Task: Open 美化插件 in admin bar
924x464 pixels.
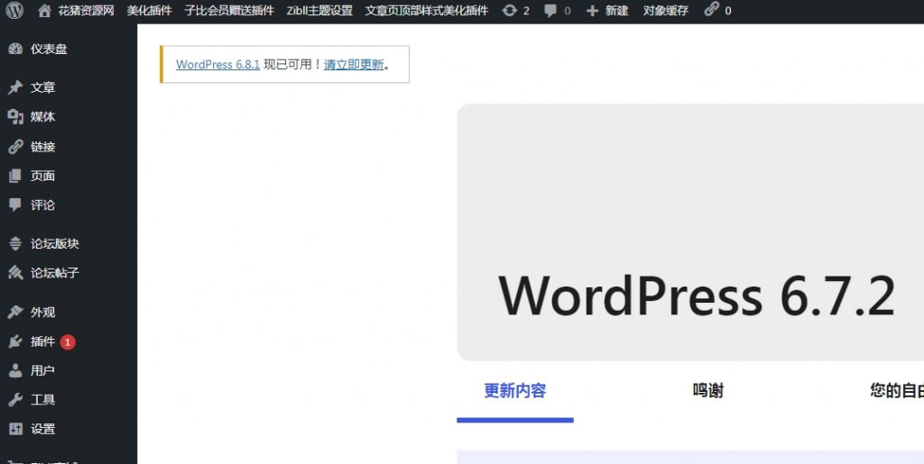Action: [x=149, y=11]
